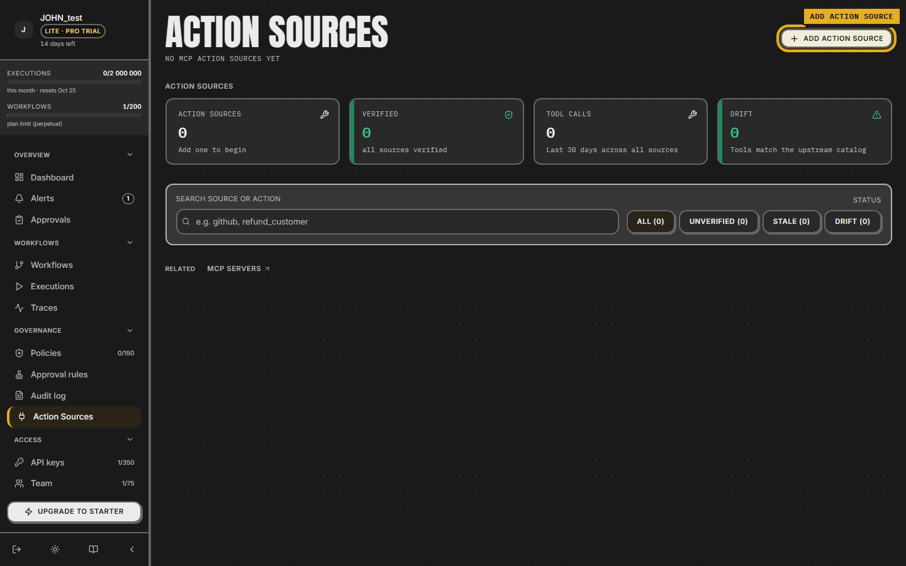This screenshot has width=906, height=566.
Task: Click the alerts count badge
Action: click(x=128, y=199)
